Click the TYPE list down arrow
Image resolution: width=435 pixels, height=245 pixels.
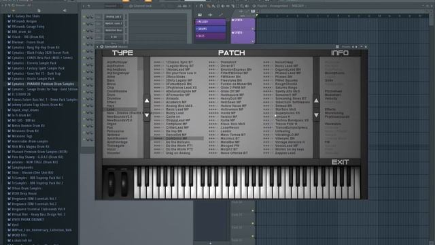pos(147,115)
